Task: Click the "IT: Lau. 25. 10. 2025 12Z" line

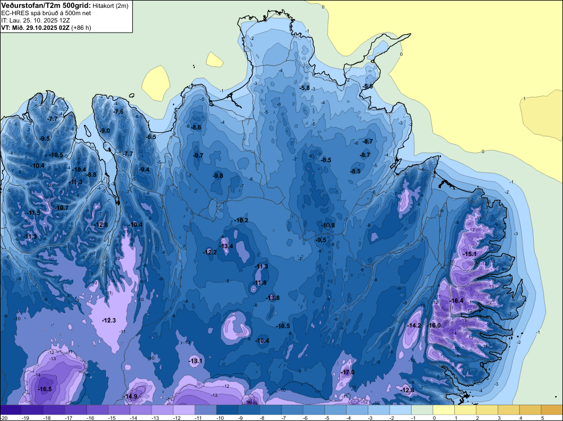Action: coord(35,20)
